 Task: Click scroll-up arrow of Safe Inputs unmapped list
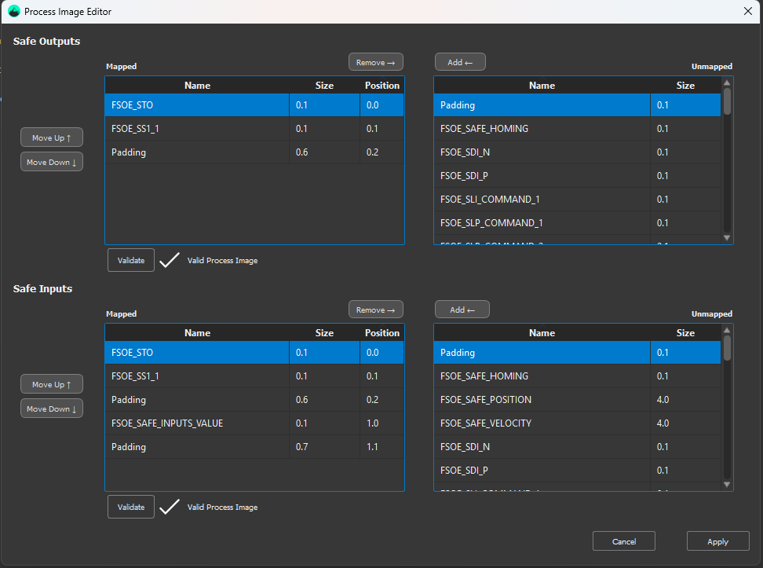(727, 330)
